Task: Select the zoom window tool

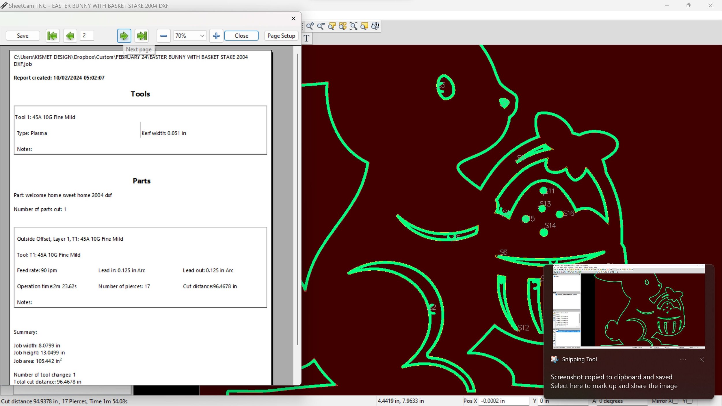Action: click(x=353, y=26)
